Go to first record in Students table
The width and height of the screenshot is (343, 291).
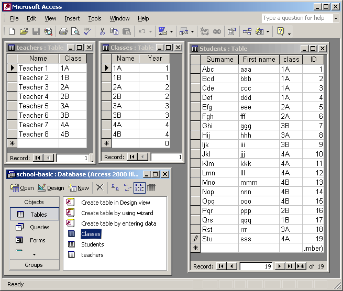221,266
